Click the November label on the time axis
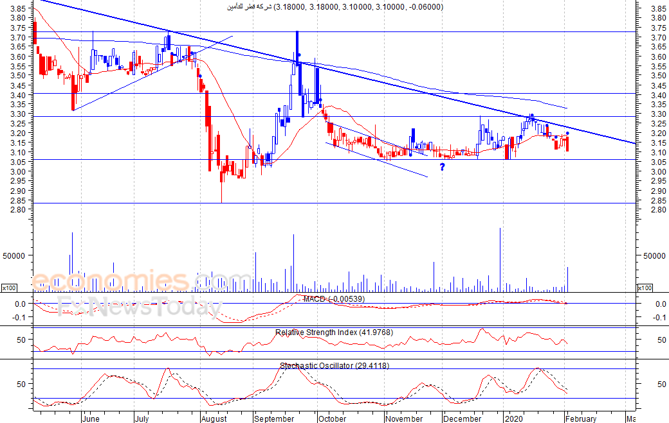Image resolution: width=669 pixels, height=423 pixels. pyautogui.click(x=404, y=419)
